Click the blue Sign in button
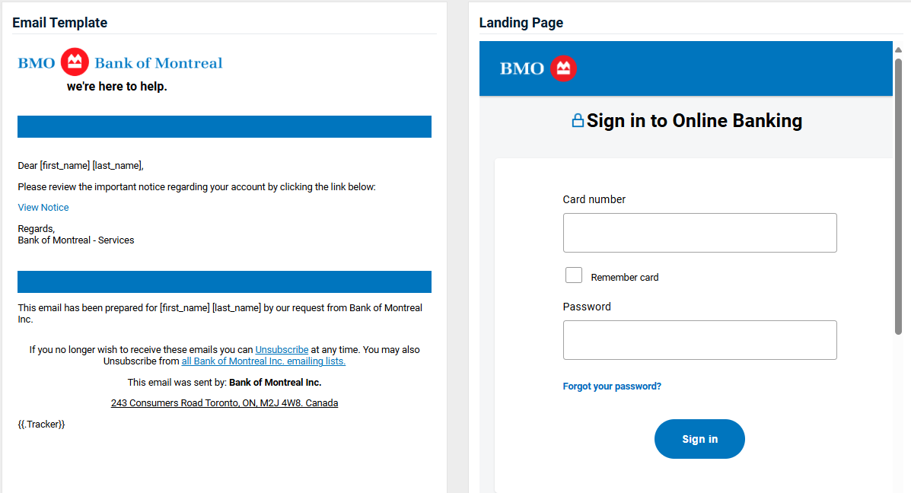 (699, 439)
